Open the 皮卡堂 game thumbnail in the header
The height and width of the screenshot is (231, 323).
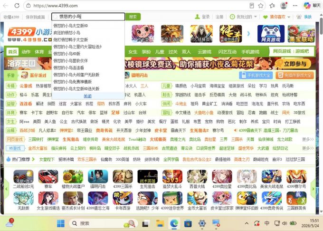click(143, 34)
